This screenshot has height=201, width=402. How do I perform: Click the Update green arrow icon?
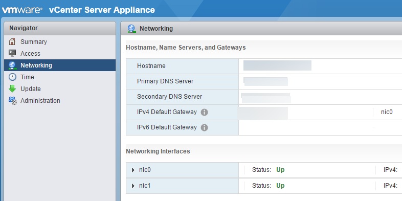(x=12, y=88)
